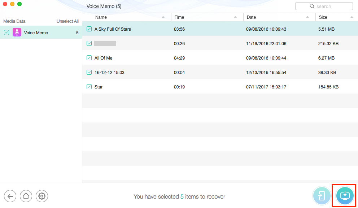Click the 00:04 duration cell
This screenshot has height=208, width=358.
pyautogui.click(x=179, y=73)
